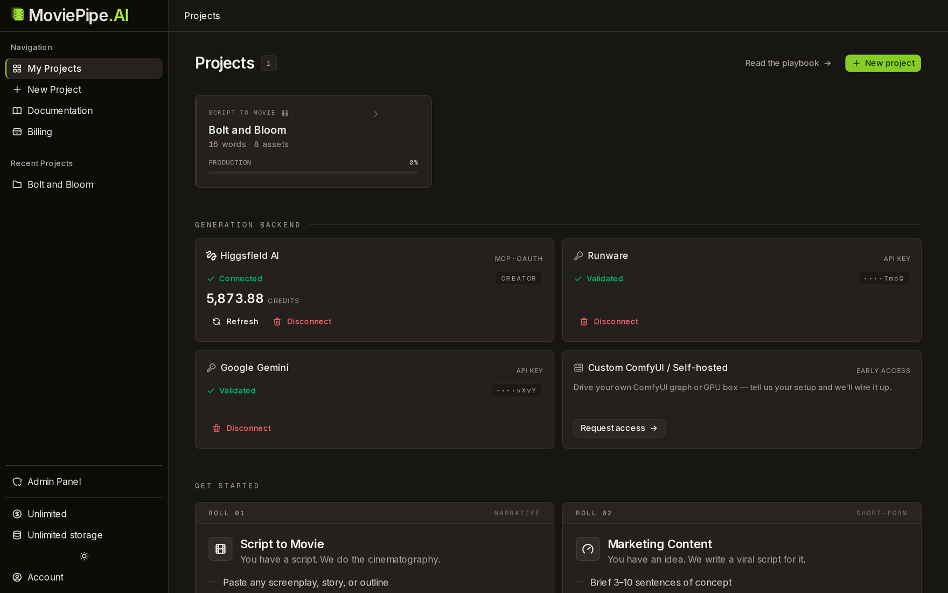Click the folder icon beside recent Bolt and Bloom
The height and width of the screenshot is (593, 948).
point(17,184)
